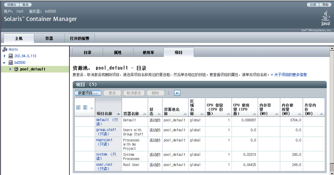Sort by CPU 保留 column sort arrow
This screenshot has width=334, height=175.
(228, 114)
